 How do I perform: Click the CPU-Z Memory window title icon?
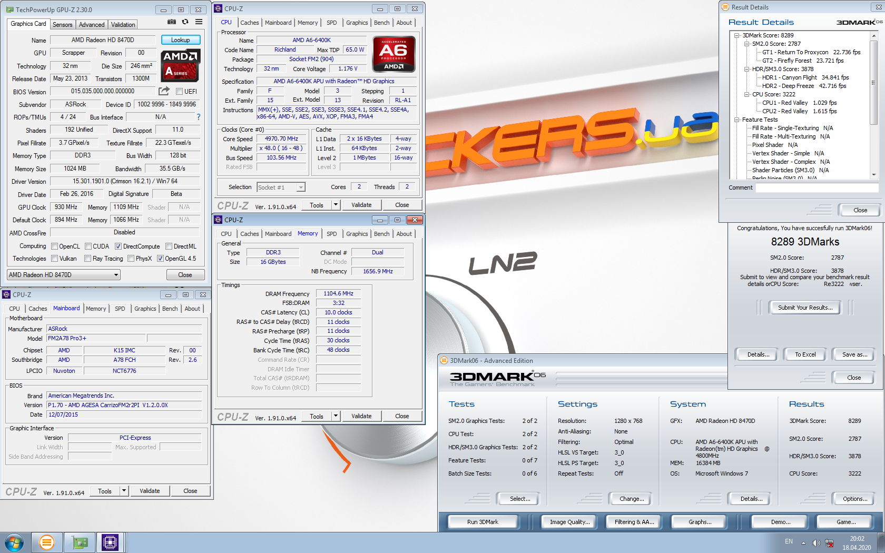tap(218, 220)
